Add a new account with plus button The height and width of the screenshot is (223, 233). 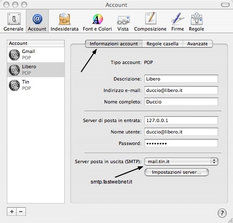click(12, 211)
